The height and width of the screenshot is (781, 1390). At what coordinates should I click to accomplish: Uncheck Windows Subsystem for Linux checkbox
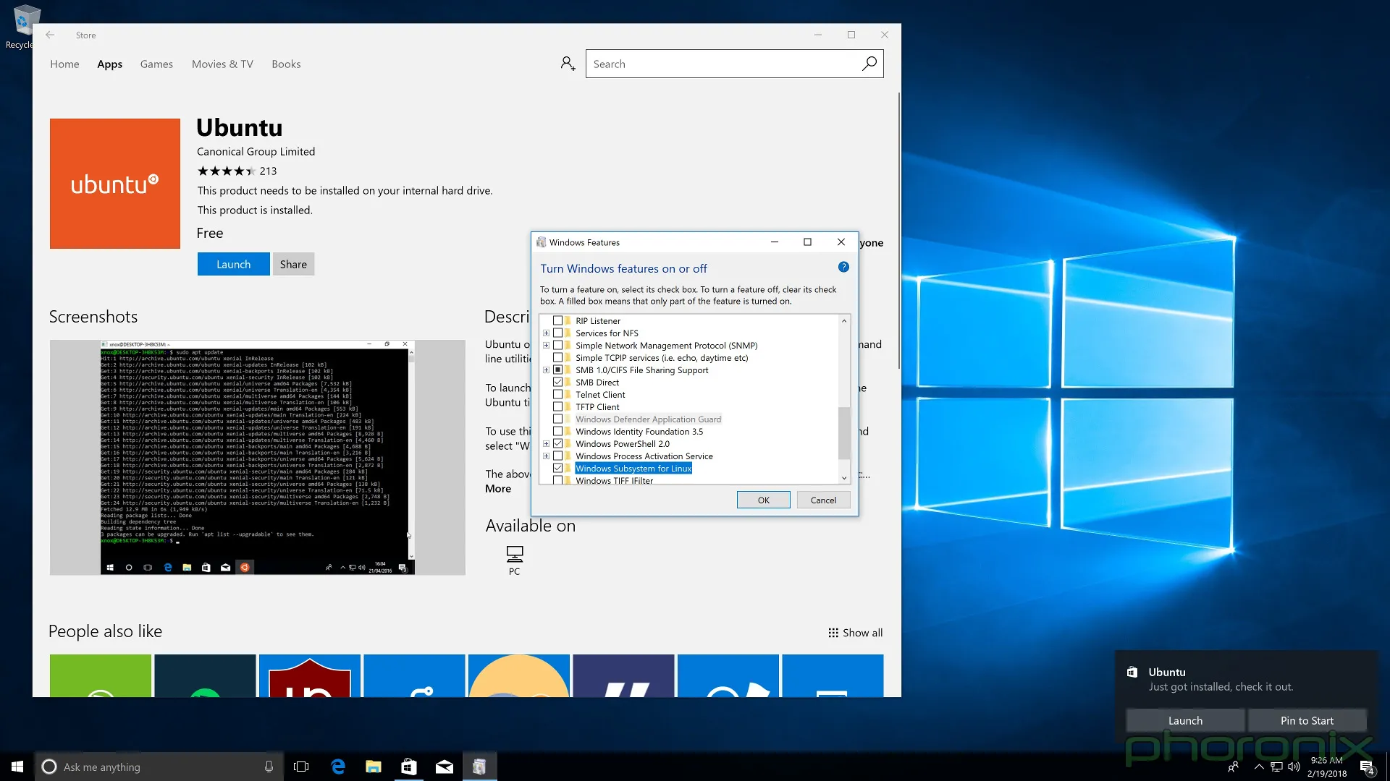pos(557,468)
